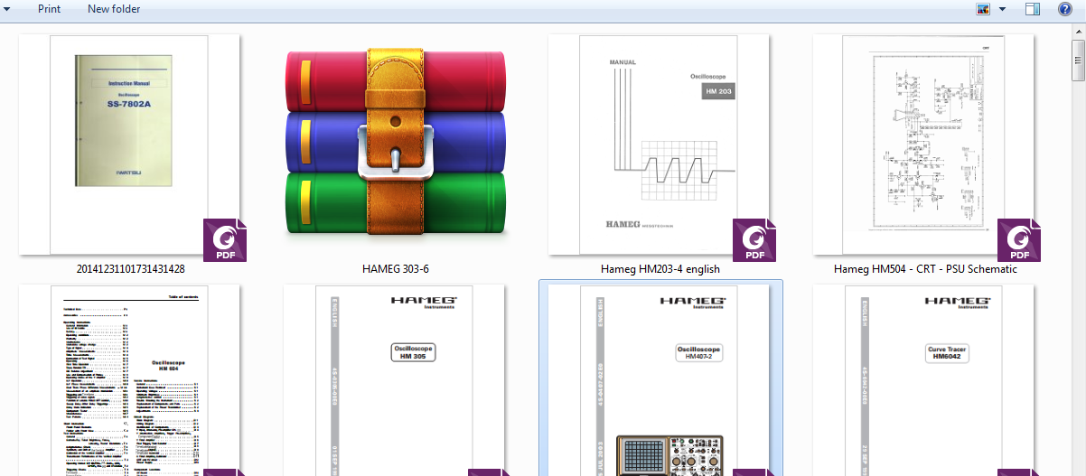Click the Print toolbar button
This screenshot has width=1086, height=476.
point(50,9)
